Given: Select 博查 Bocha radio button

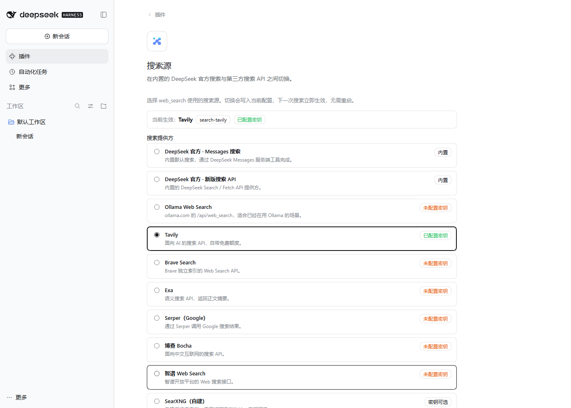Looking at the screenshot, I should (157, 346).
